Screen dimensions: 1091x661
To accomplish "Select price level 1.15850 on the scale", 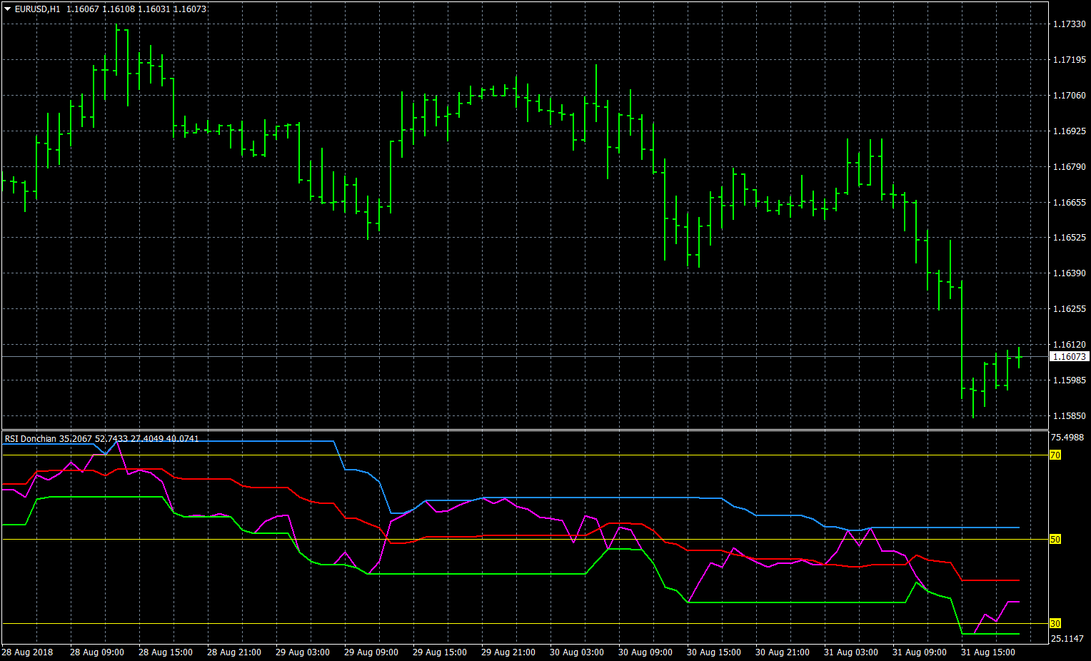I will coord(1069,416).
